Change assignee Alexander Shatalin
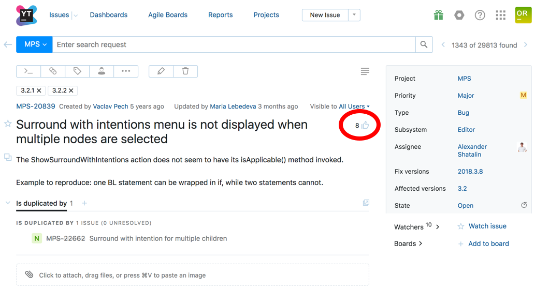535x290 pixels. coord(472,150)
